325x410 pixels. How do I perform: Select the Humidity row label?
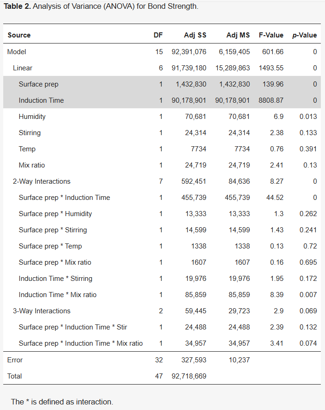[x=32, y=117]
